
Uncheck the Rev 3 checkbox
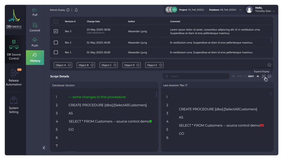(x=56, y=31)
